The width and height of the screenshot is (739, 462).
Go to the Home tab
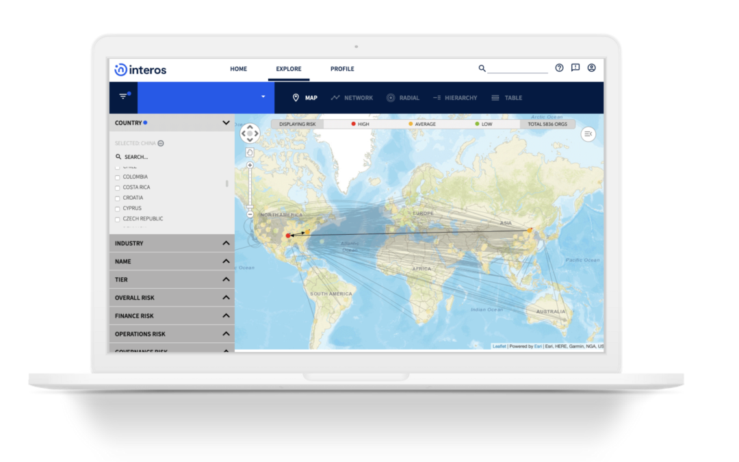click(239, 69)
